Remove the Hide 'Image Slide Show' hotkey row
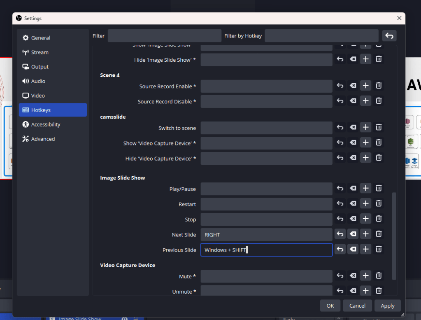421x320 pixels. pos(379,59)
